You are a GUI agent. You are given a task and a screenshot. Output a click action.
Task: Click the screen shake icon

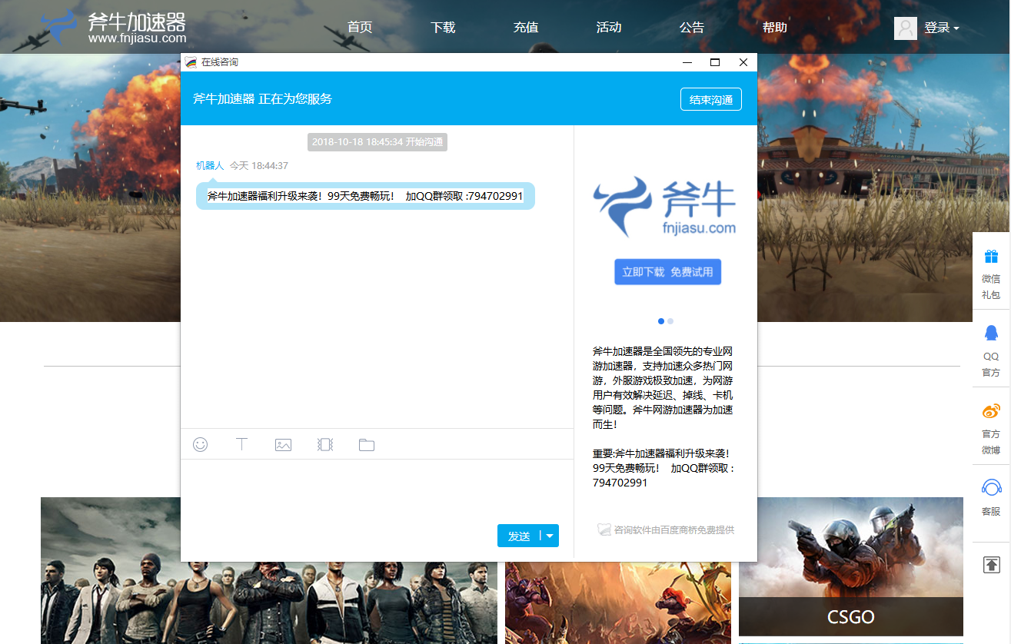[324, 444]
